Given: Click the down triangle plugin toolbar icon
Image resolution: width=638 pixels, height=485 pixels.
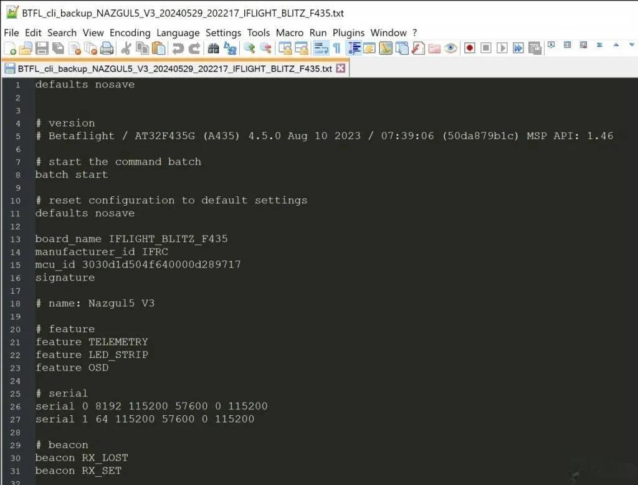Looking at the screenshot, I should (632, 45).
